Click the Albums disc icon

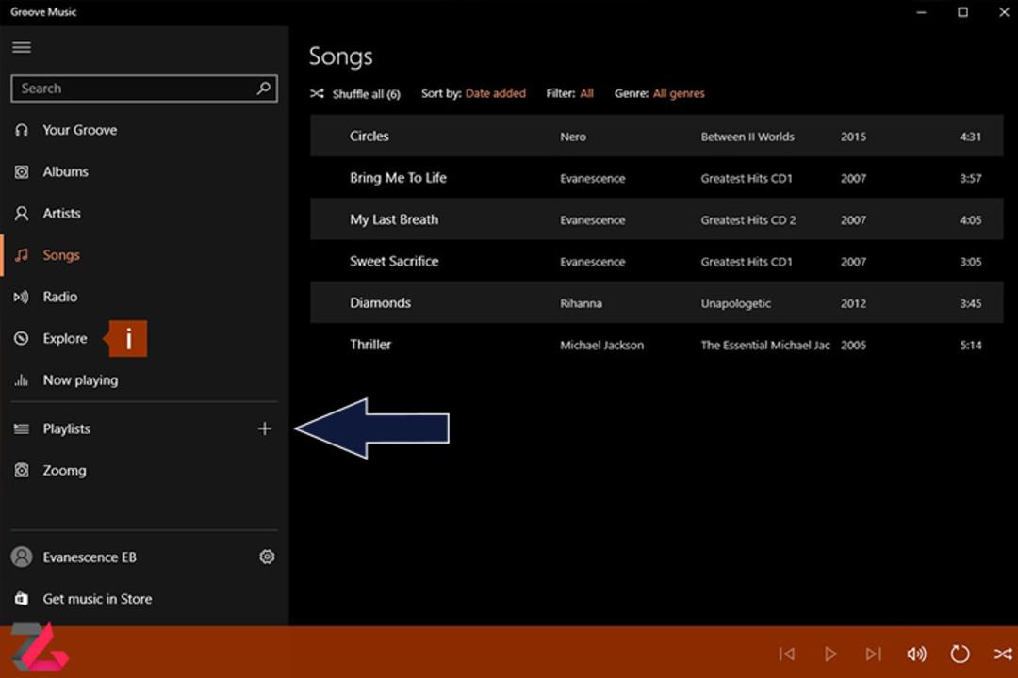point(22,172)
